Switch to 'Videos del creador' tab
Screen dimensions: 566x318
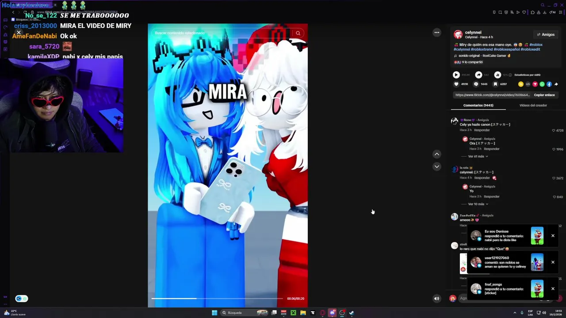tap(533, 106)
